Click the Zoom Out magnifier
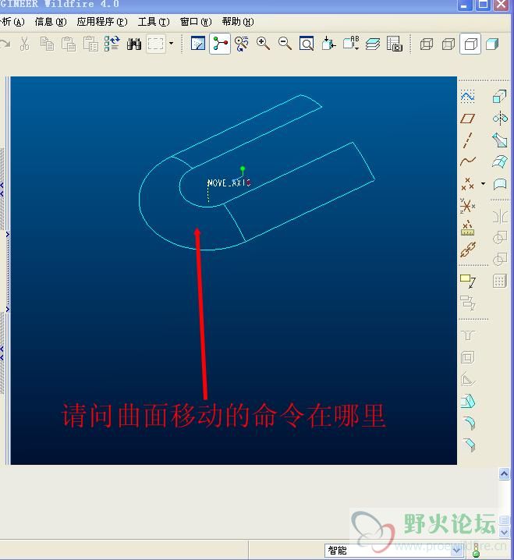 [285, 44]
